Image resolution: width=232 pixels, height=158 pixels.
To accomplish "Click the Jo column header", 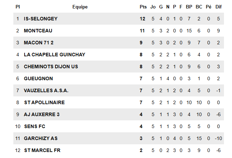I will pos(153,7).
